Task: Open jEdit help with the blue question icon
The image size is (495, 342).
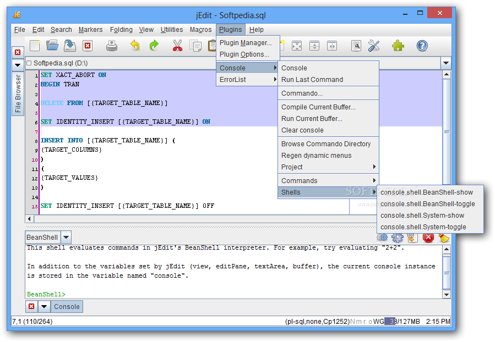Action: [x=422, y=46]
